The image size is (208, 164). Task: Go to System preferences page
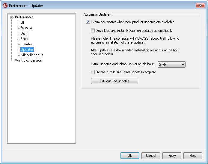(26, 28)
